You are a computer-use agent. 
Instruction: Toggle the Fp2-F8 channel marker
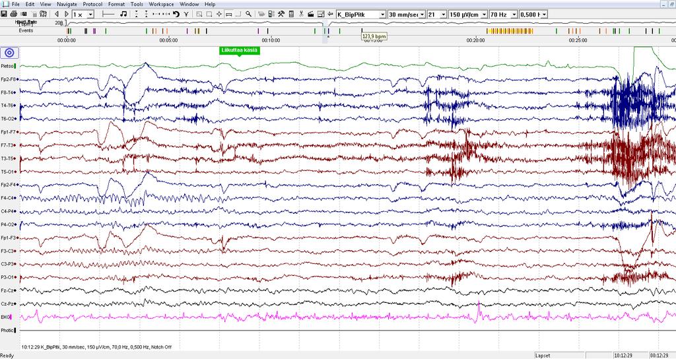(17, 79)
